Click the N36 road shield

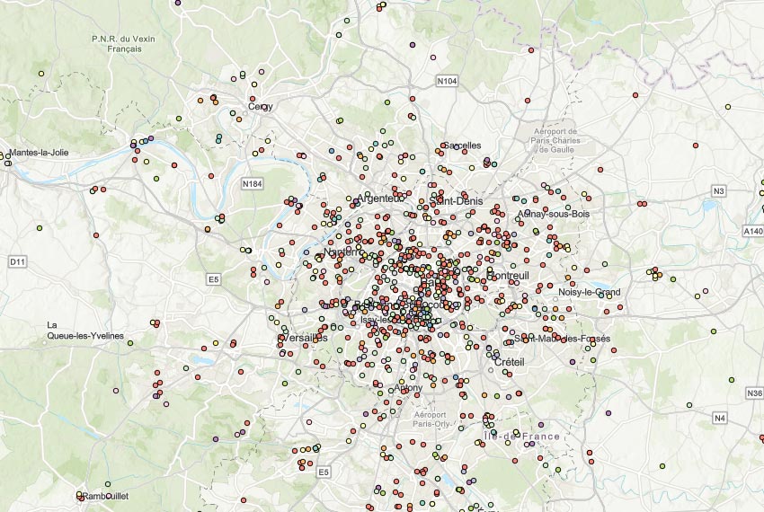point(753,393)
